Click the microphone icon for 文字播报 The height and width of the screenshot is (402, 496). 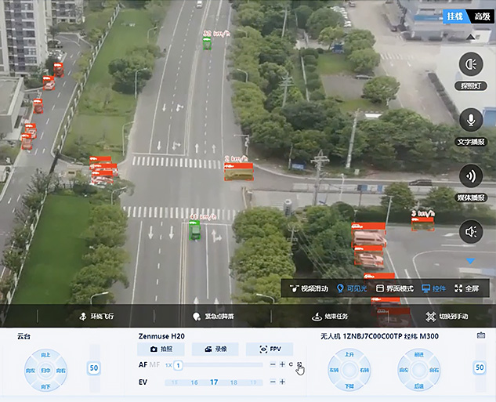pyautogui.click(x=471, y=120)
